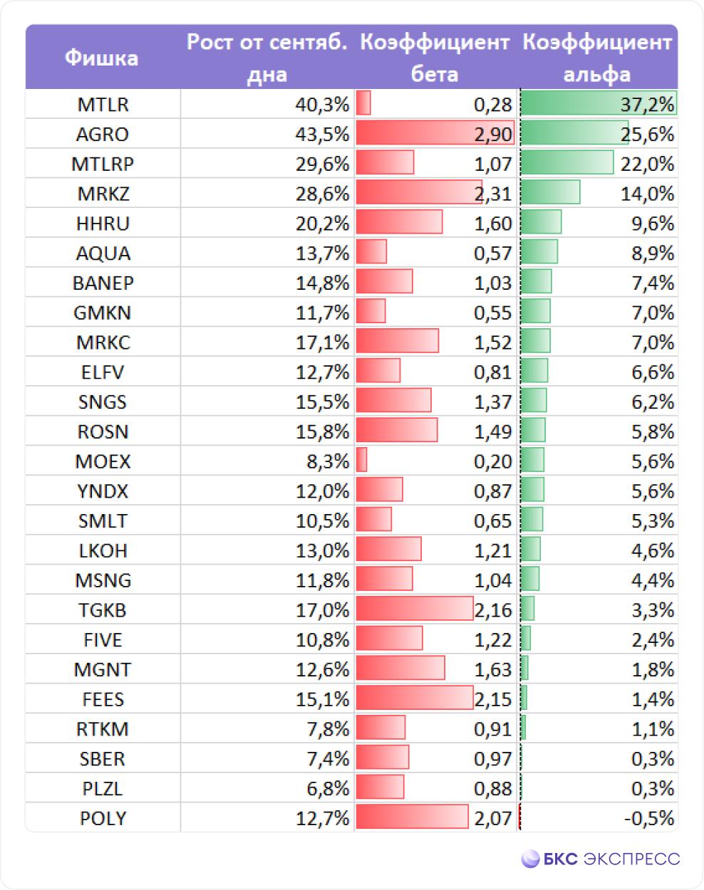Click the POLY alpha value -0,5%
This screenshot has height=890, width=704.
coord(649,818)
